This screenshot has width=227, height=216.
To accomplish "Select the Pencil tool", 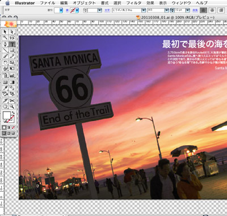I will click(12, 56).
